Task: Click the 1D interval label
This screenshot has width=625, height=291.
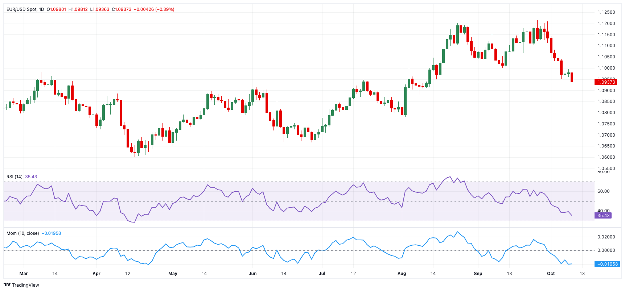Action: coord(41,9)
